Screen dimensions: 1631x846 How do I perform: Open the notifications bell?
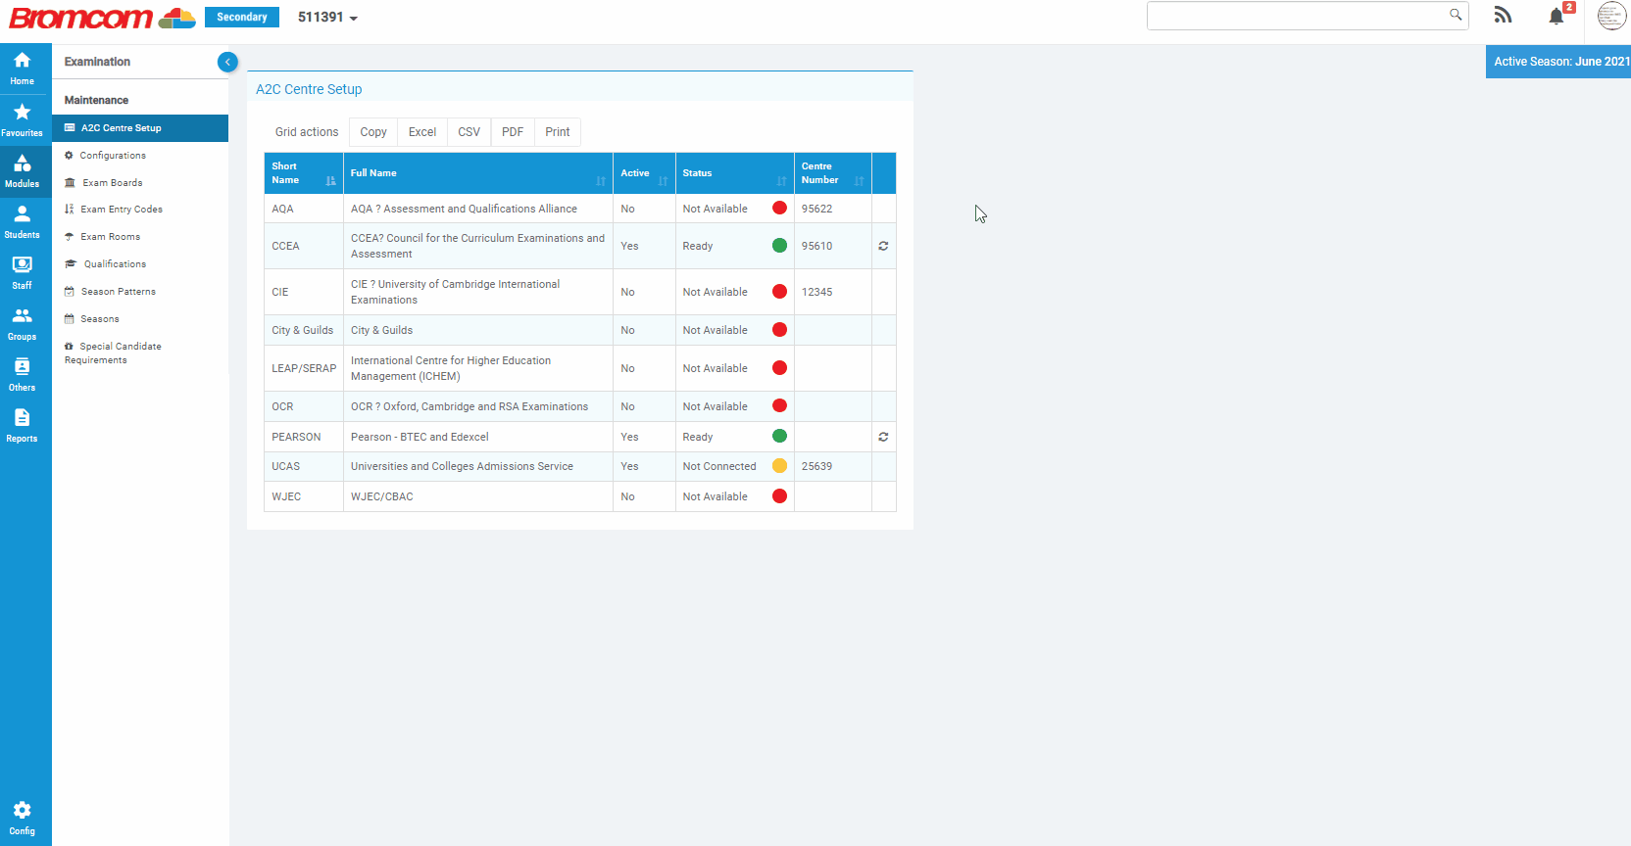coord(1556,16)
